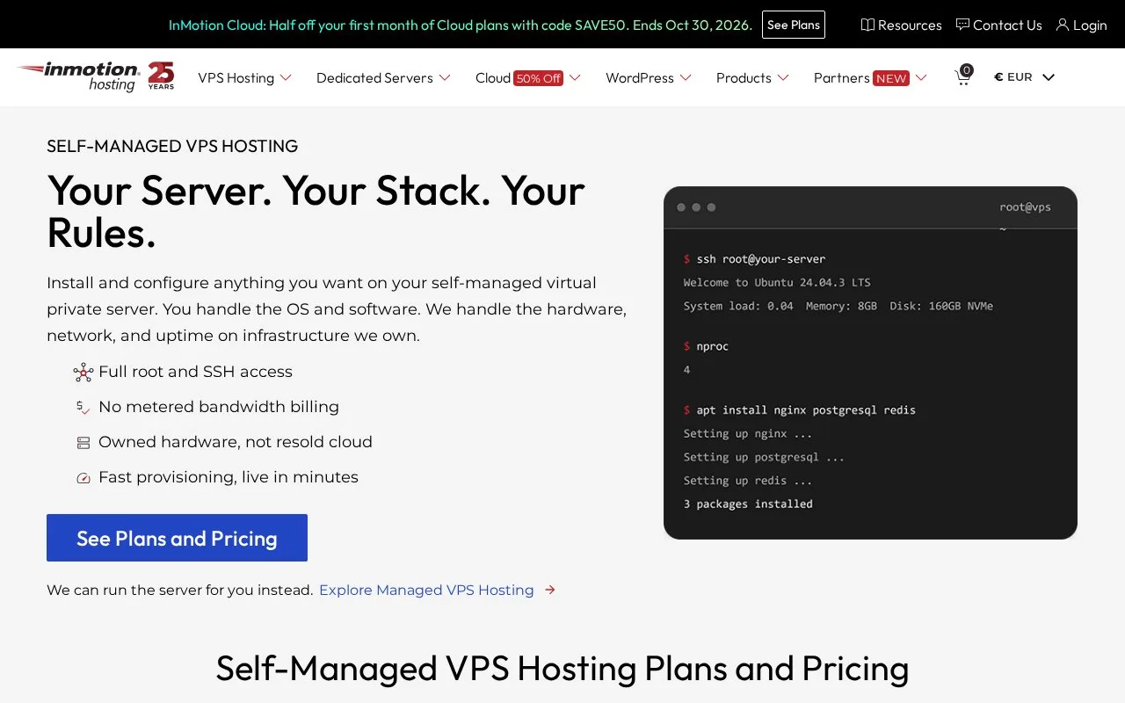The width and height of the screenshot is (1125, 703).
Task: Click the 50% Off badge on Cloud
Action: point(539,78)
